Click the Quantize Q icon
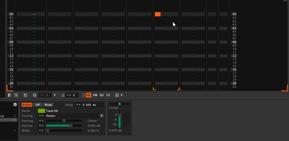289x141 pixels. point(35,95)
